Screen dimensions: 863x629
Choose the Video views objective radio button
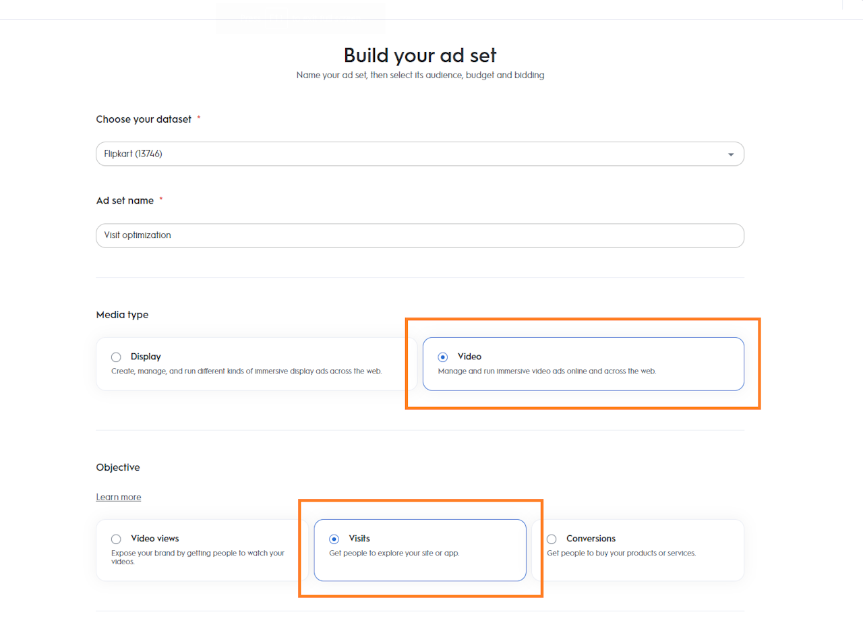pos(116,539)
